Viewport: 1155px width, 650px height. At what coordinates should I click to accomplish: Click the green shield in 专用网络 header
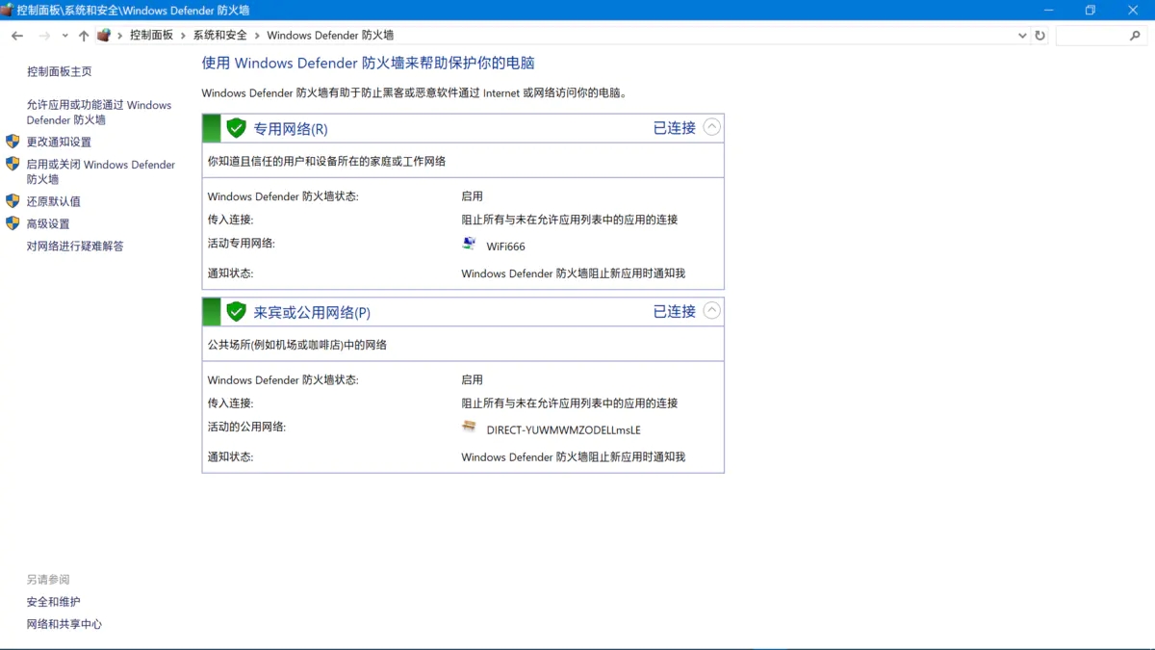tap(236, 126)
